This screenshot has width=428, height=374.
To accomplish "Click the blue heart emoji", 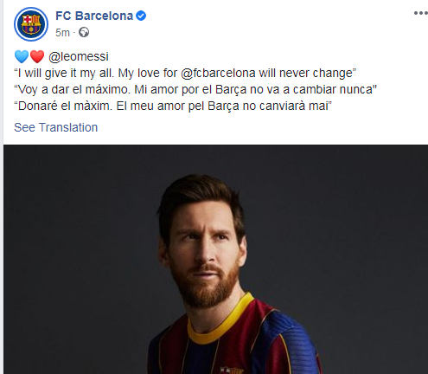I will [x=22, y=56].
